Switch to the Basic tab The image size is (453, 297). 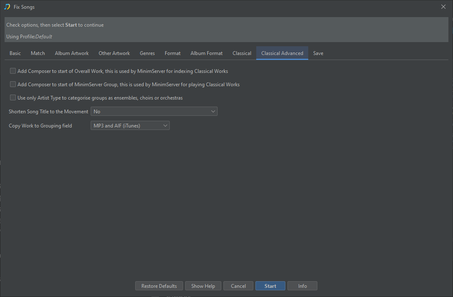point(15,53)
